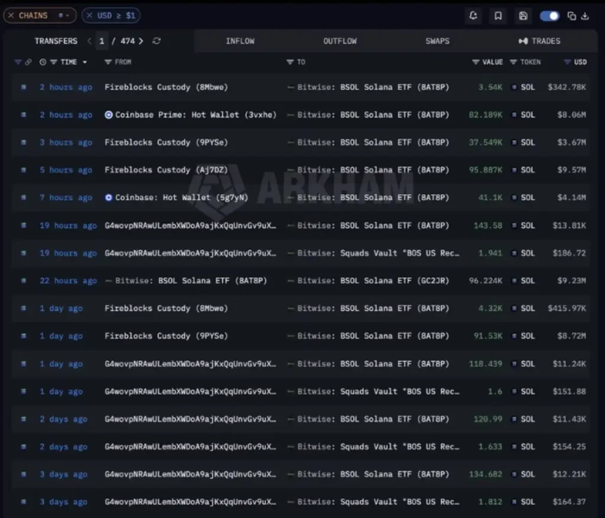Click the save disk icon
605x518 pixels.
pyautogui.click(x=523, y=16)
